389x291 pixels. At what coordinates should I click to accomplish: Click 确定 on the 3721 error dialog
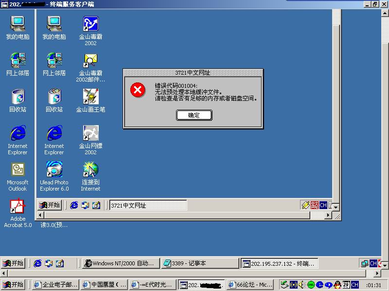pos(194,115)
